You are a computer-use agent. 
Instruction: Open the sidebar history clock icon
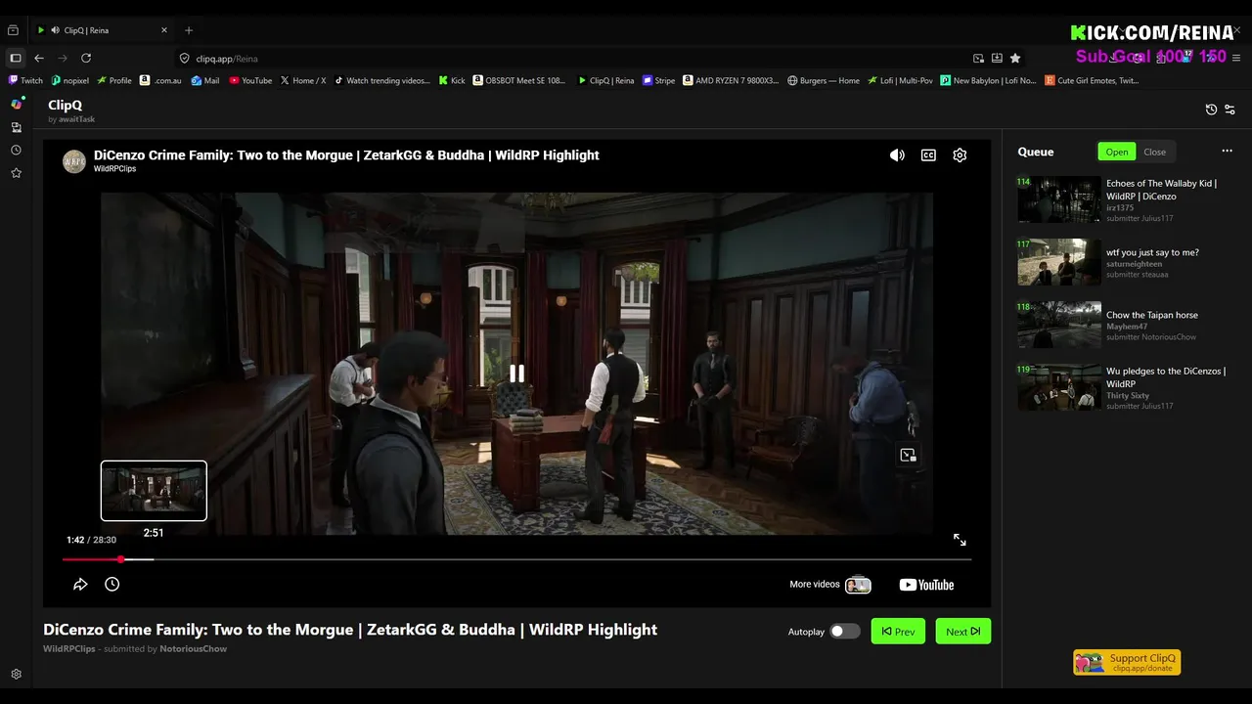pos(16,150)
